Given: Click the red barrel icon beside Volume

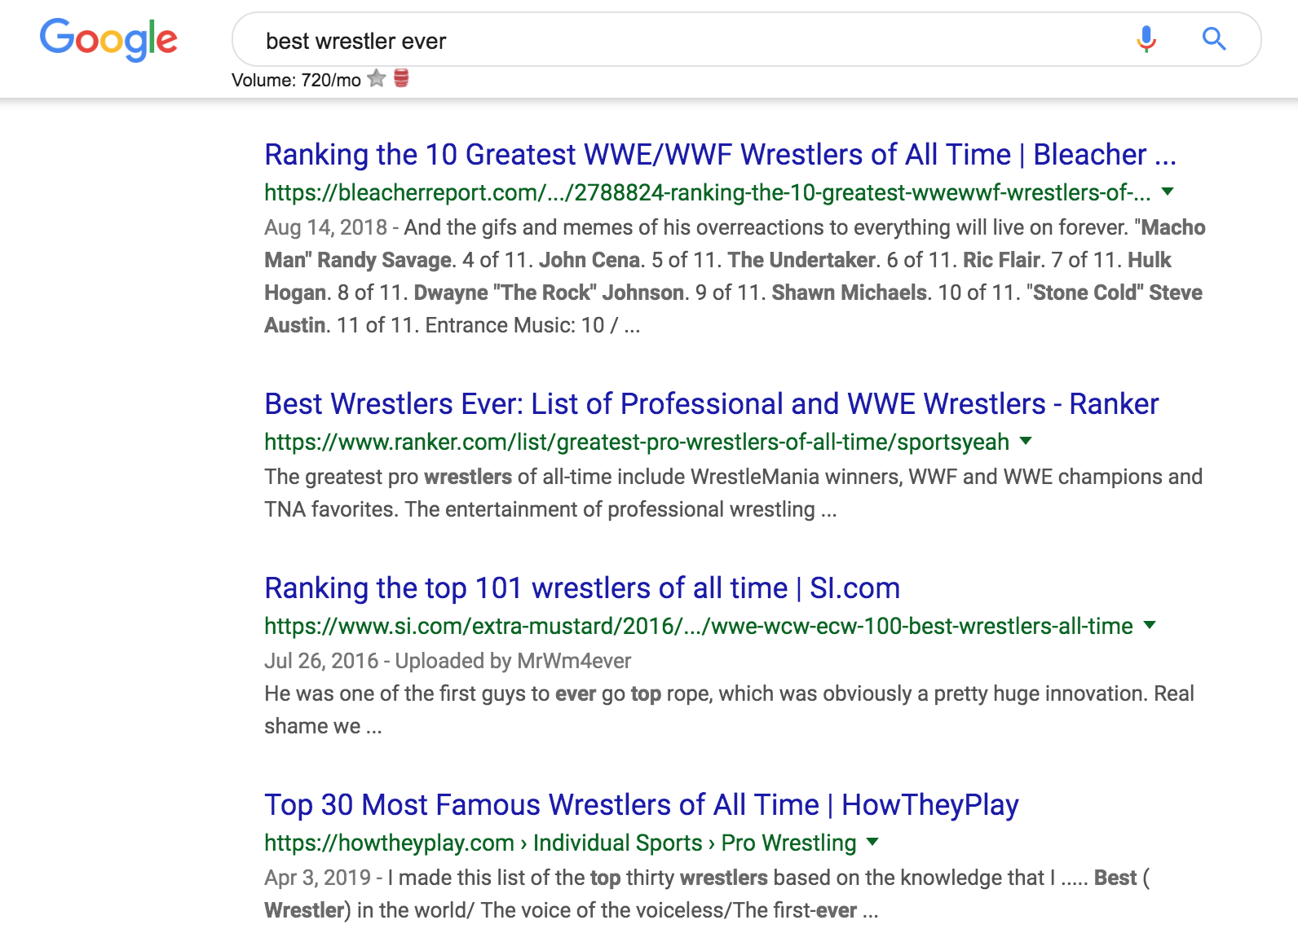Looking at the screenshot, I should [x=401, y=78].
